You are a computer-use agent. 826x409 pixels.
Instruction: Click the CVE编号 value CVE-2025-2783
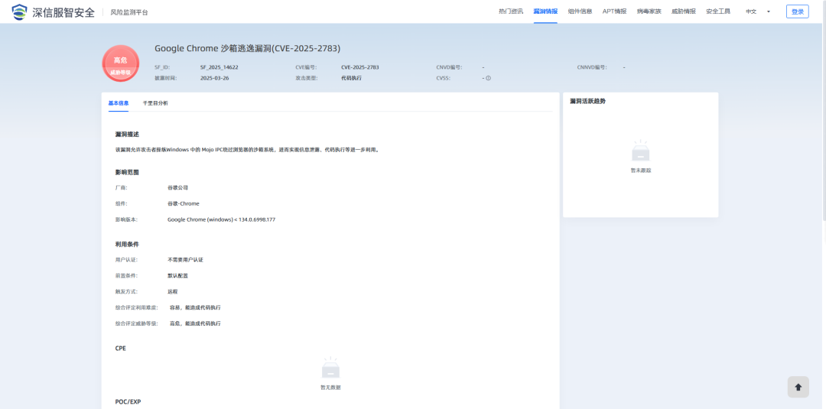pyautogui.click(x=359, y=67)
